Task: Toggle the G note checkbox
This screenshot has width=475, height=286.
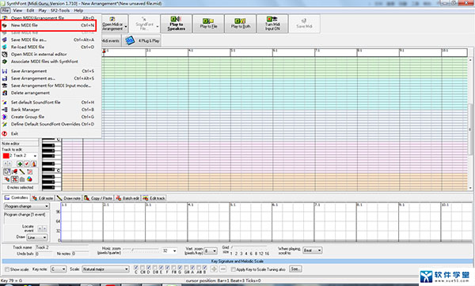Action: click(180, 268)
